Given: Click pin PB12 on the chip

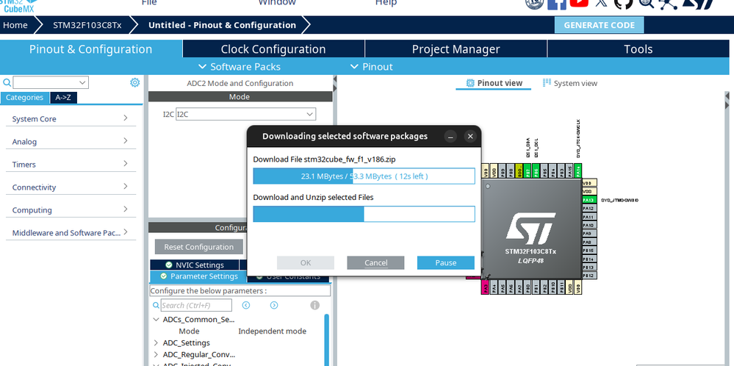Looking at the screenshot, I should (x=589, y=275).
